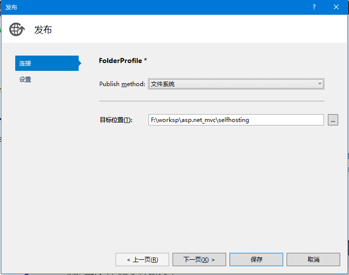Image resolution: width=349 pixels, height=275 pixels.
Task: Go back with 上一页 button
Action: pos(142,259)
